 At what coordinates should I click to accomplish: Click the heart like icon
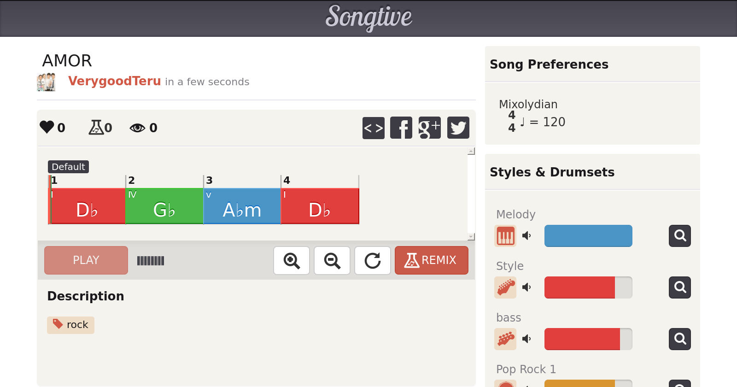[47, 127]
